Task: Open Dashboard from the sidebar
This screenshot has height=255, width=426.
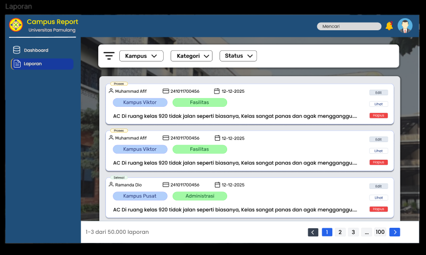Action: [36, 50]
